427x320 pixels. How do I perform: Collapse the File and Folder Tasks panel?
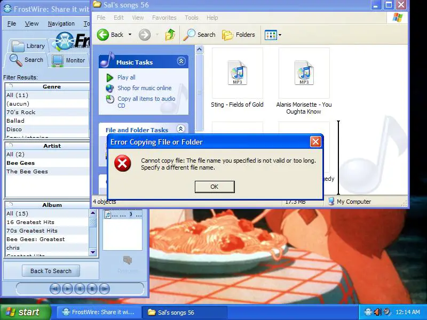(181, 129)
